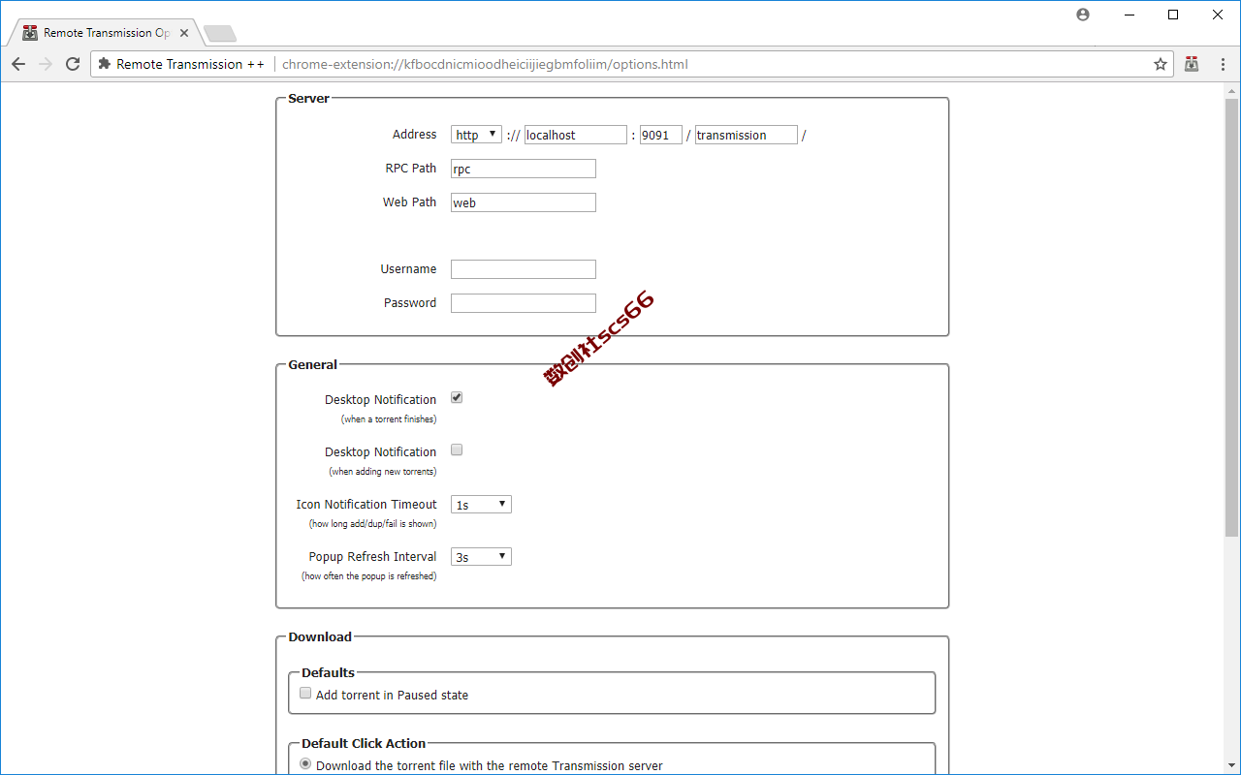
Task: Click the General section heading
Action: (x=313, y=365)
